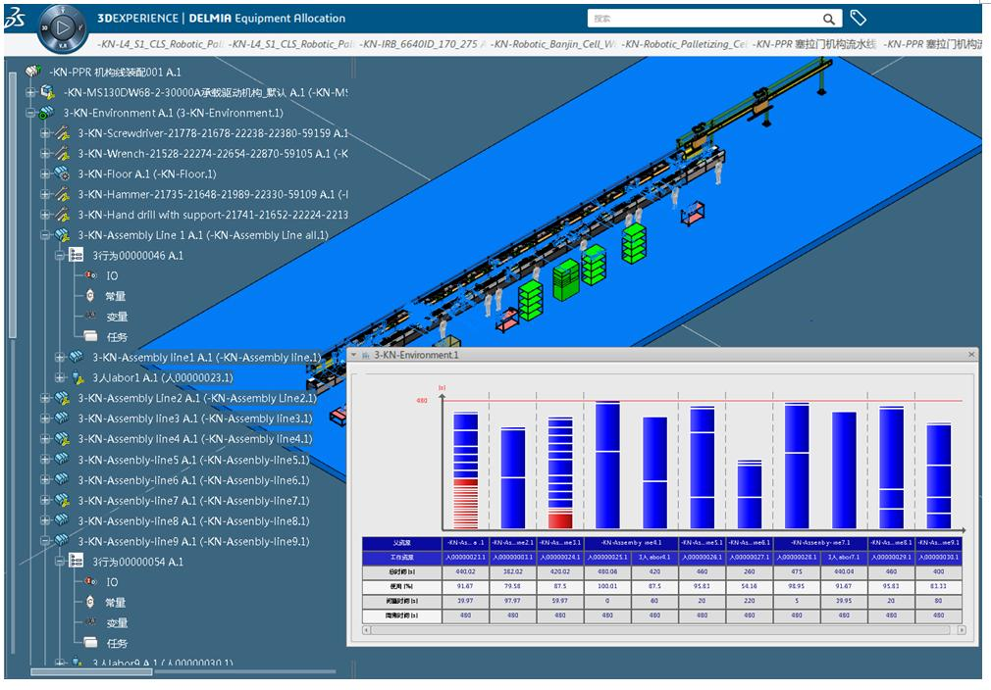991x690 pixels.
Task: Click the 3-KN-Hammer tool icon
Action: point(62,195)
